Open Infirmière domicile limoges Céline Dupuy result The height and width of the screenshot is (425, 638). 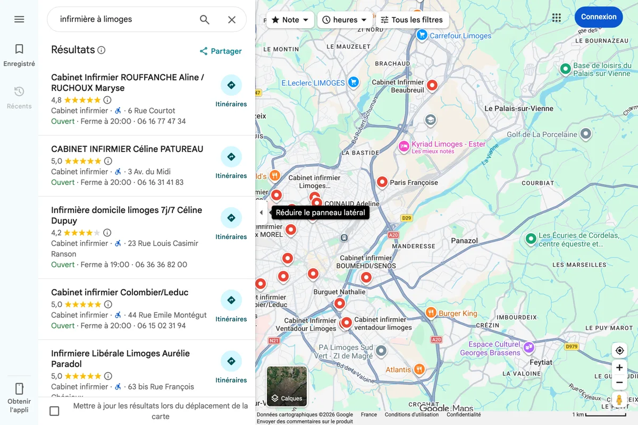point(147,237)
